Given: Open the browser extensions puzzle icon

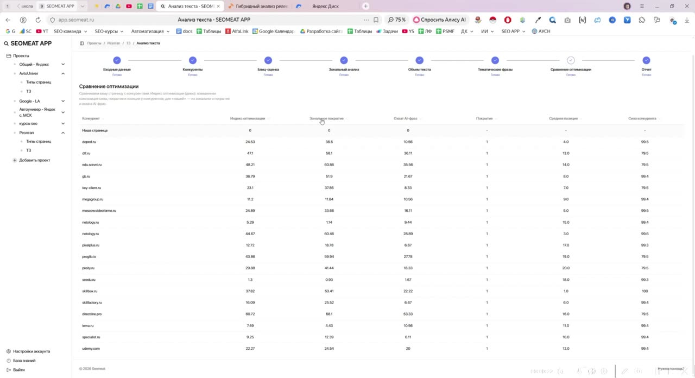Looking at the screenshot, I should pyautogui.click(x=642, y=20).
